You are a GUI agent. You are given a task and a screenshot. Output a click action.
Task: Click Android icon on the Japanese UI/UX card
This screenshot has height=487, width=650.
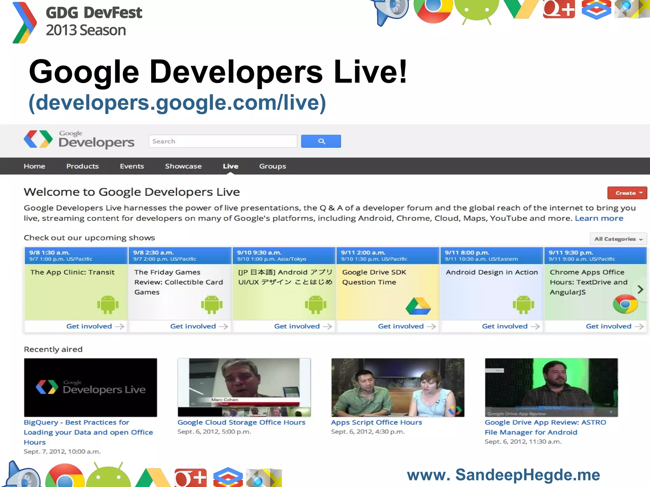point(315,305)
